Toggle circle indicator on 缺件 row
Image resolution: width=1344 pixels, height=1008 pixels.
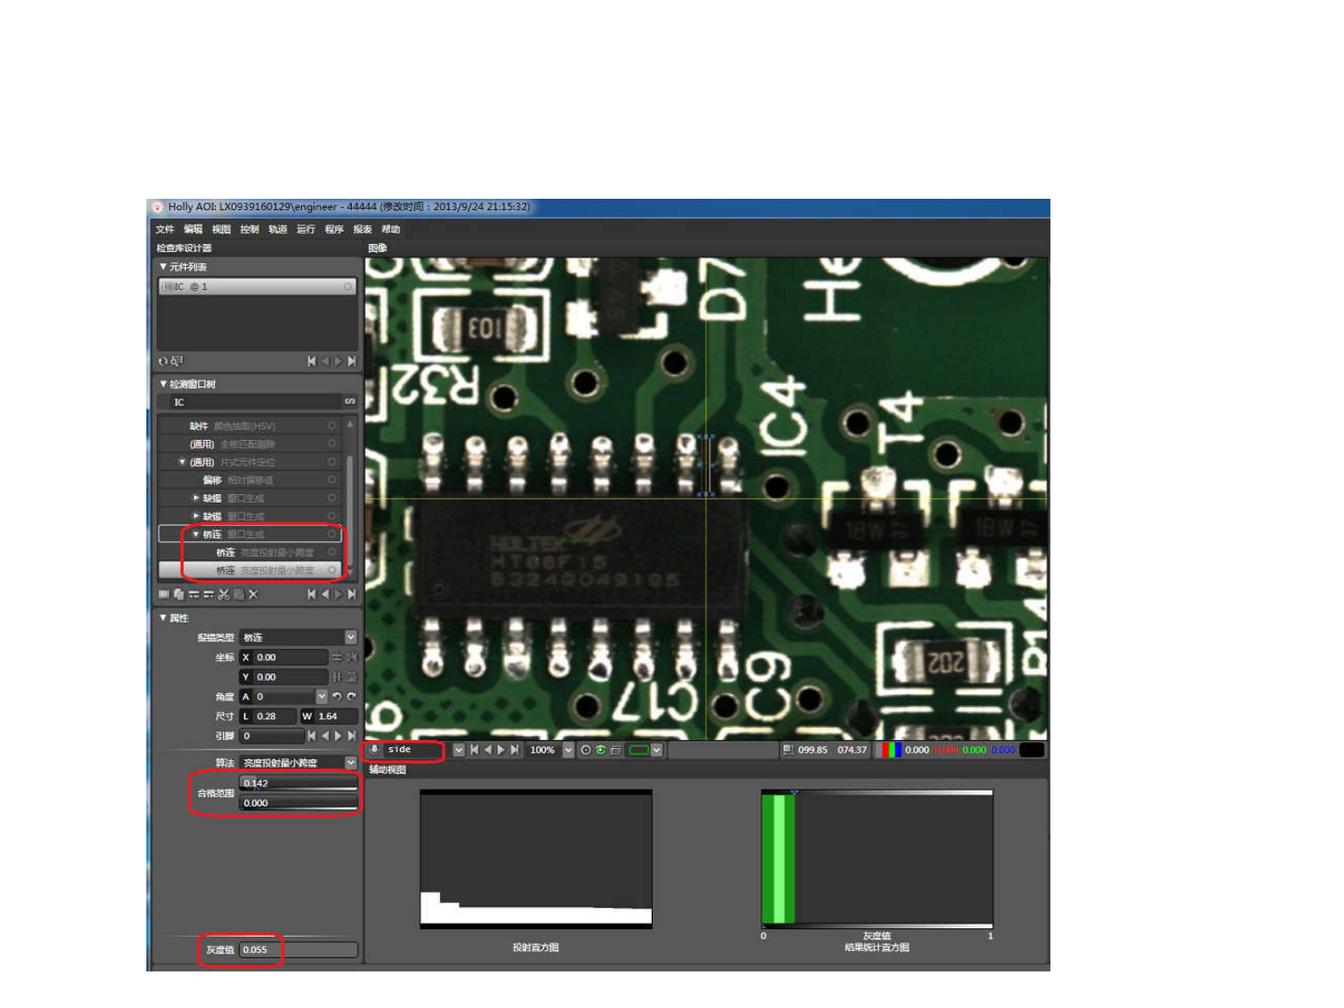click(x=332, y=426)
